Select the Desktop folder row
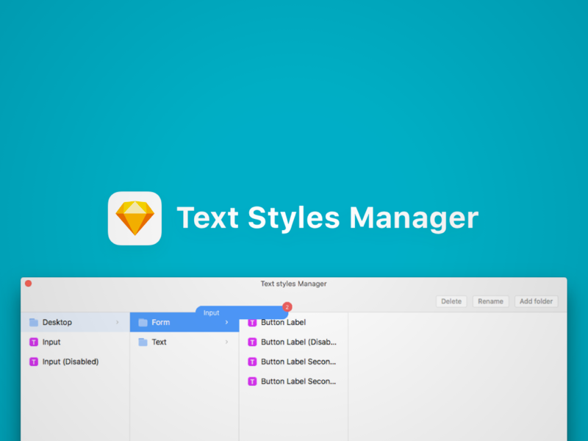The width and height of the screenshot is (588, 441). (76, 322)
